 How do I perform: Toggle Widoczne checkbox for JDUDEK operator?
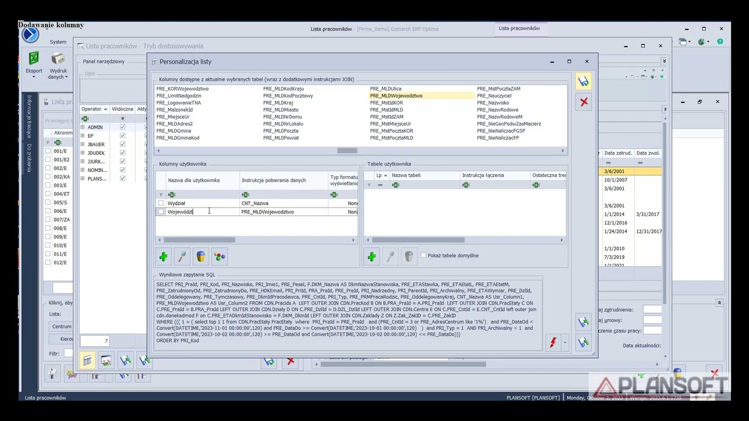[122, 153]
